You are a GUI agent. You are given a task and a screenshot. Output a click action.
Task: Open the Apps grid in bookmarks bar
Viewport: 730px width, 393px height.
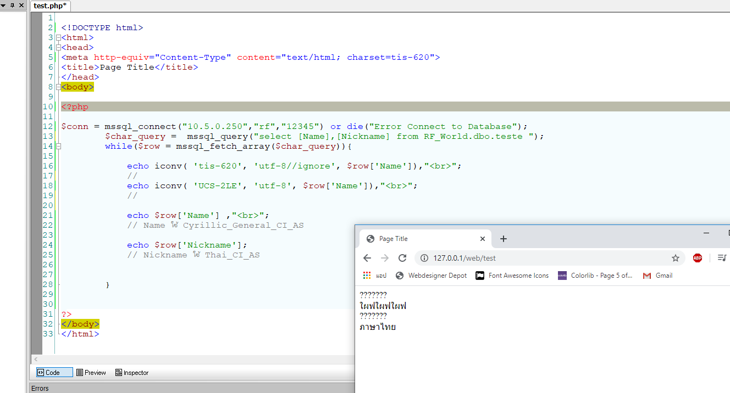coord(367,276)
